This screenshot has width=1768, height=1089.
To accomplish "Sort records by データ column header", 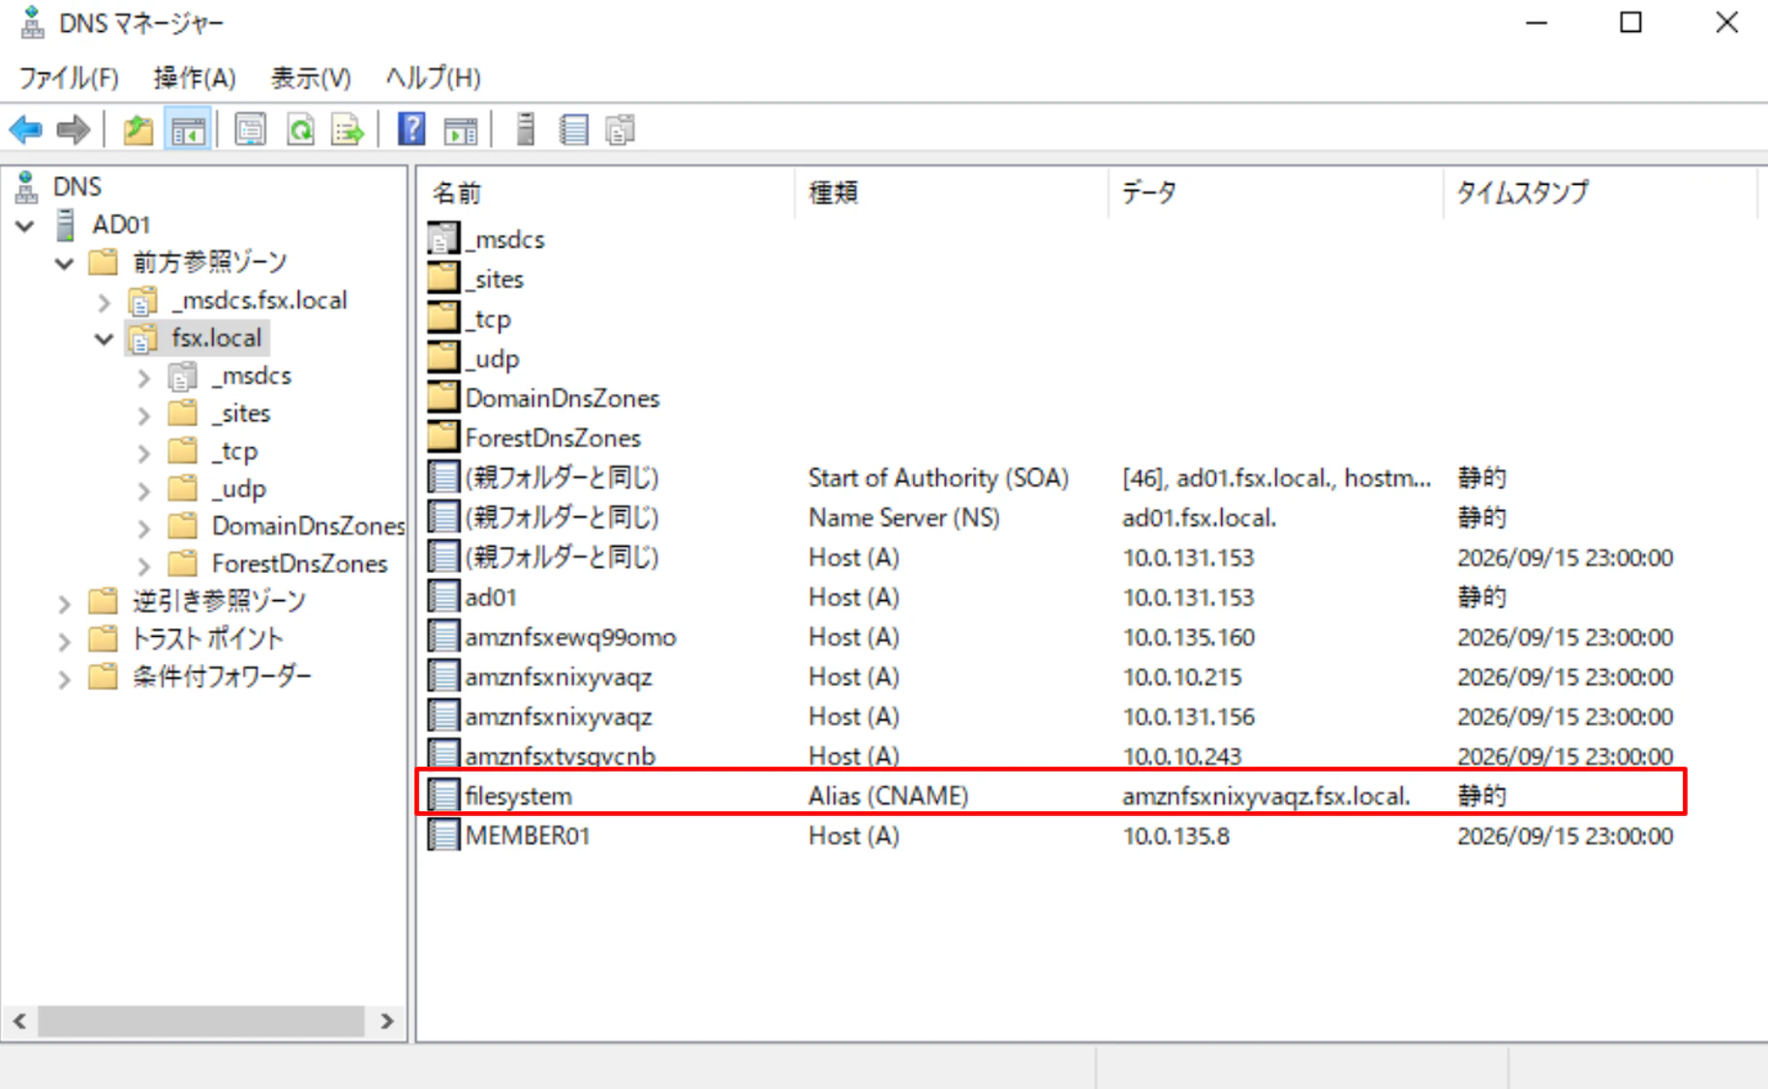I will [x=1276, y=193].
